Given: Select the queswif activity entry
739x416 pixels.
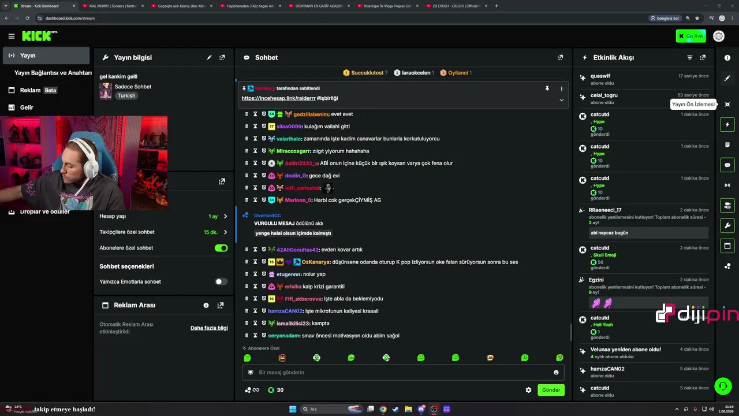Looking at the screenshot, I should (x=644, y=79).
